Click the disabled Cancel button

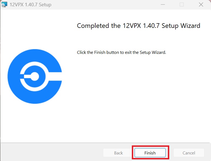click(x=189, y=153)
